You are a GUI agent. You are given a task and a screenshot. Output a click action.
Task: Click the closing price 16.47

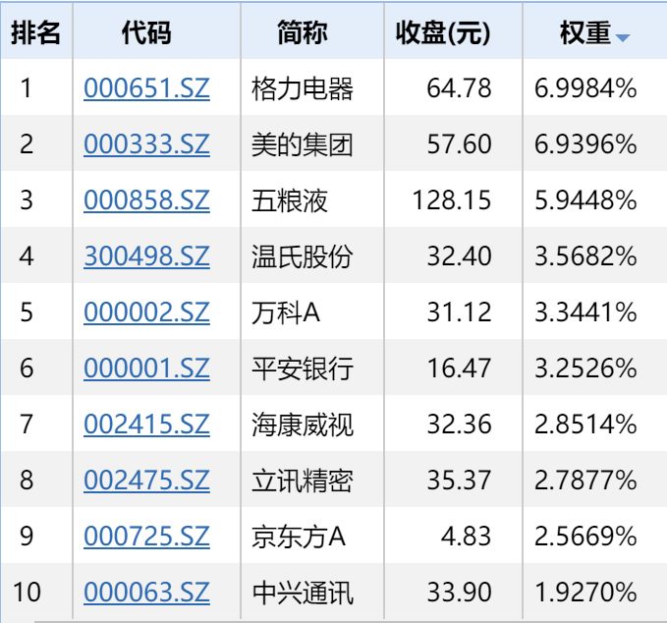[460, 368]
